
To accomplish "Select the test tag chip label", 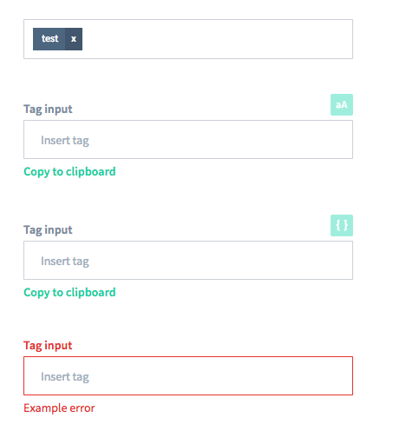I will coord(49,39).
